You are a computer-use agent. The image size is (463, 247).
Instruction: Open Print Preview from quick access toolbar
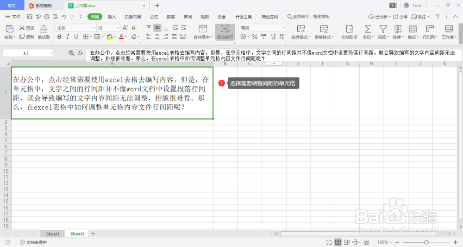point(55,17)
